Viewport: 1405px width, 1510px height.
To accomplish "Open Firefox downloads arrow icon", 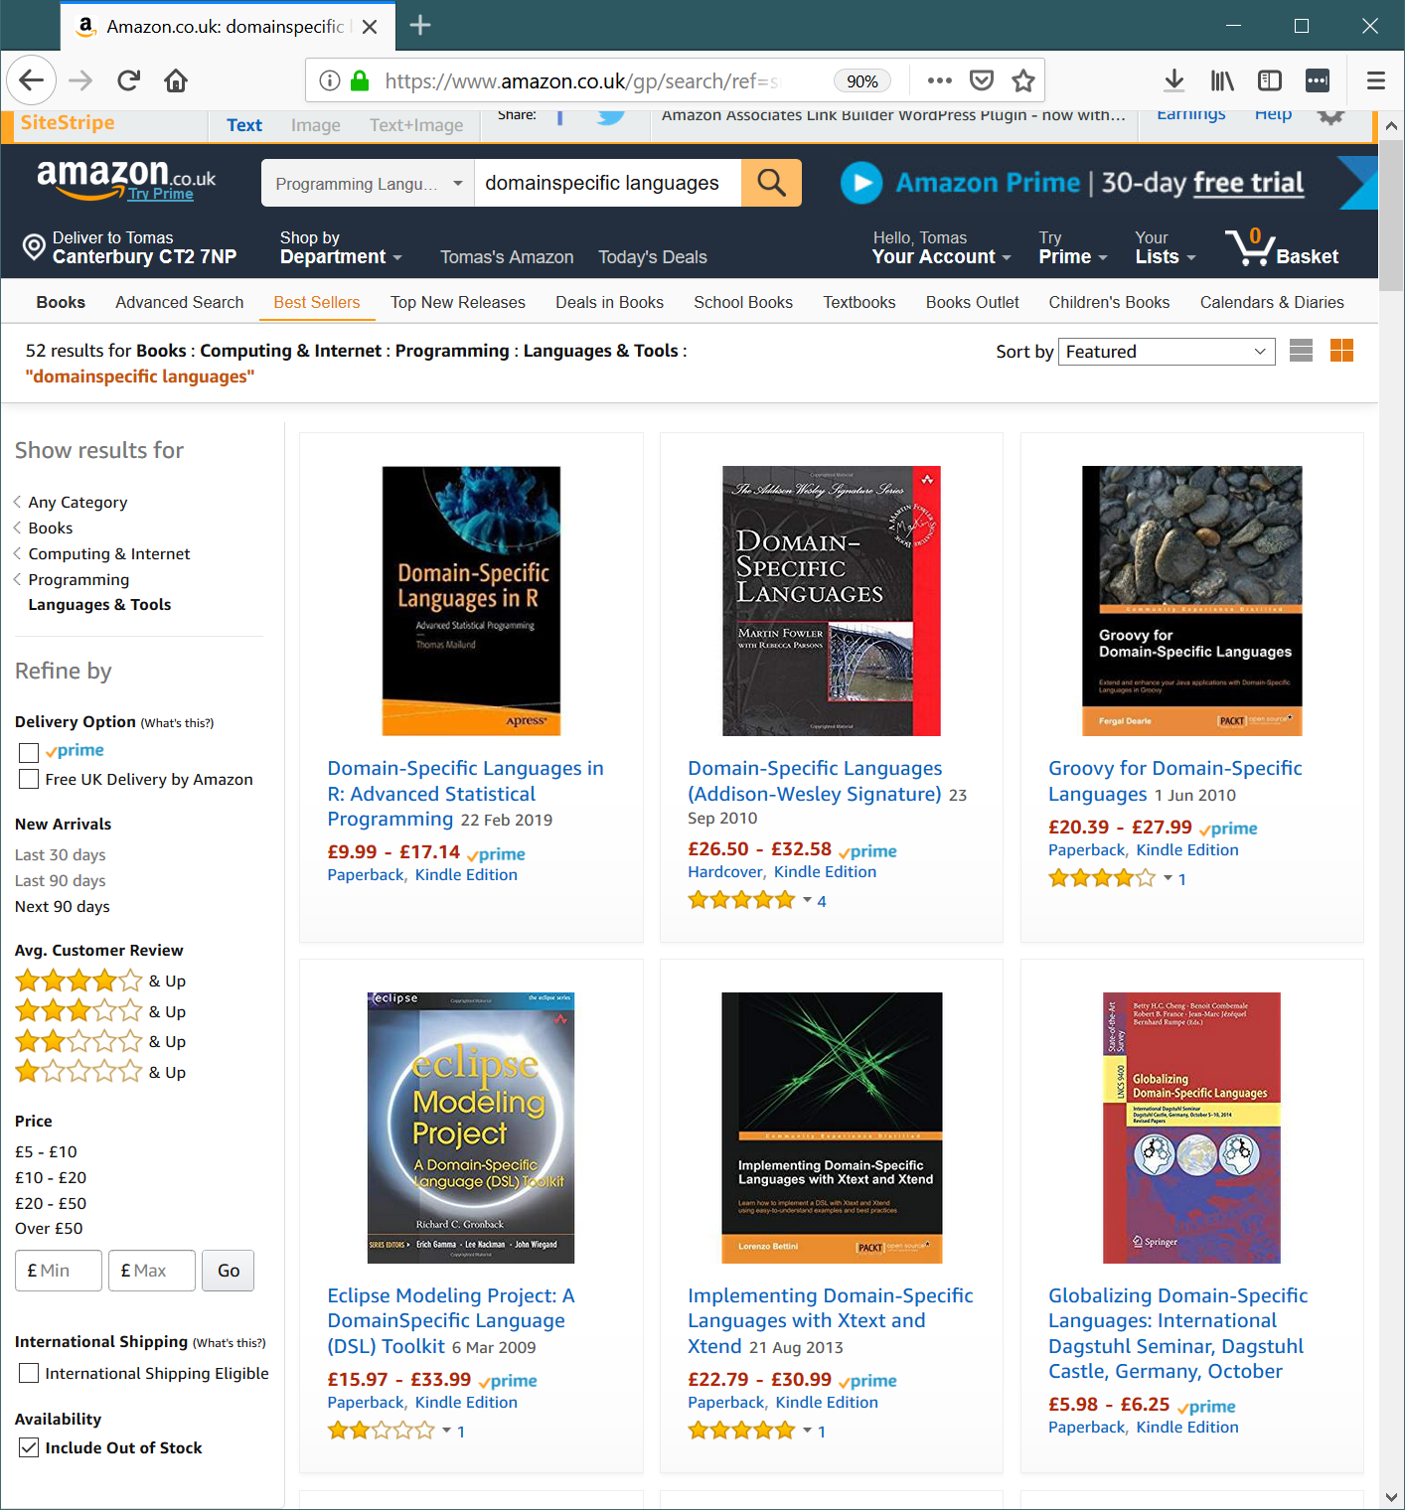I will click(x=1174, y=80).
